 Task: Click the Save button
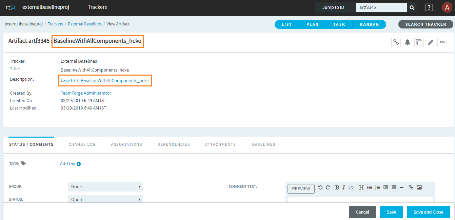(391, 212)
